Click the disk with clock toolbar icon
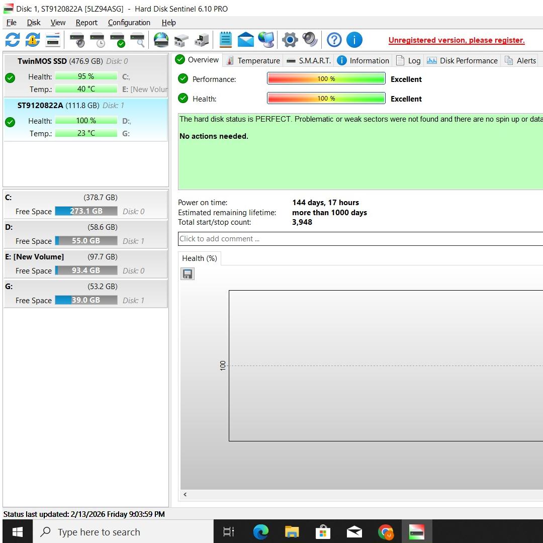Screen dimensions: 543x543 point(97,40)
